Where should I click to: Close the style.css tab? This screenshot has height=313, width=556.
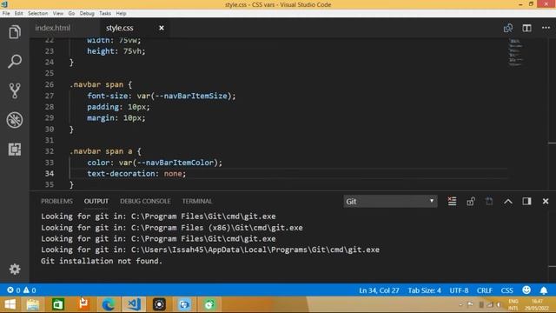(162, 28)
